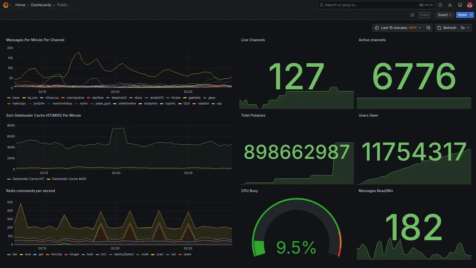Screen dimensions: 476x268
Task: Open the Active channels panel title
Action: coord(372,40)
